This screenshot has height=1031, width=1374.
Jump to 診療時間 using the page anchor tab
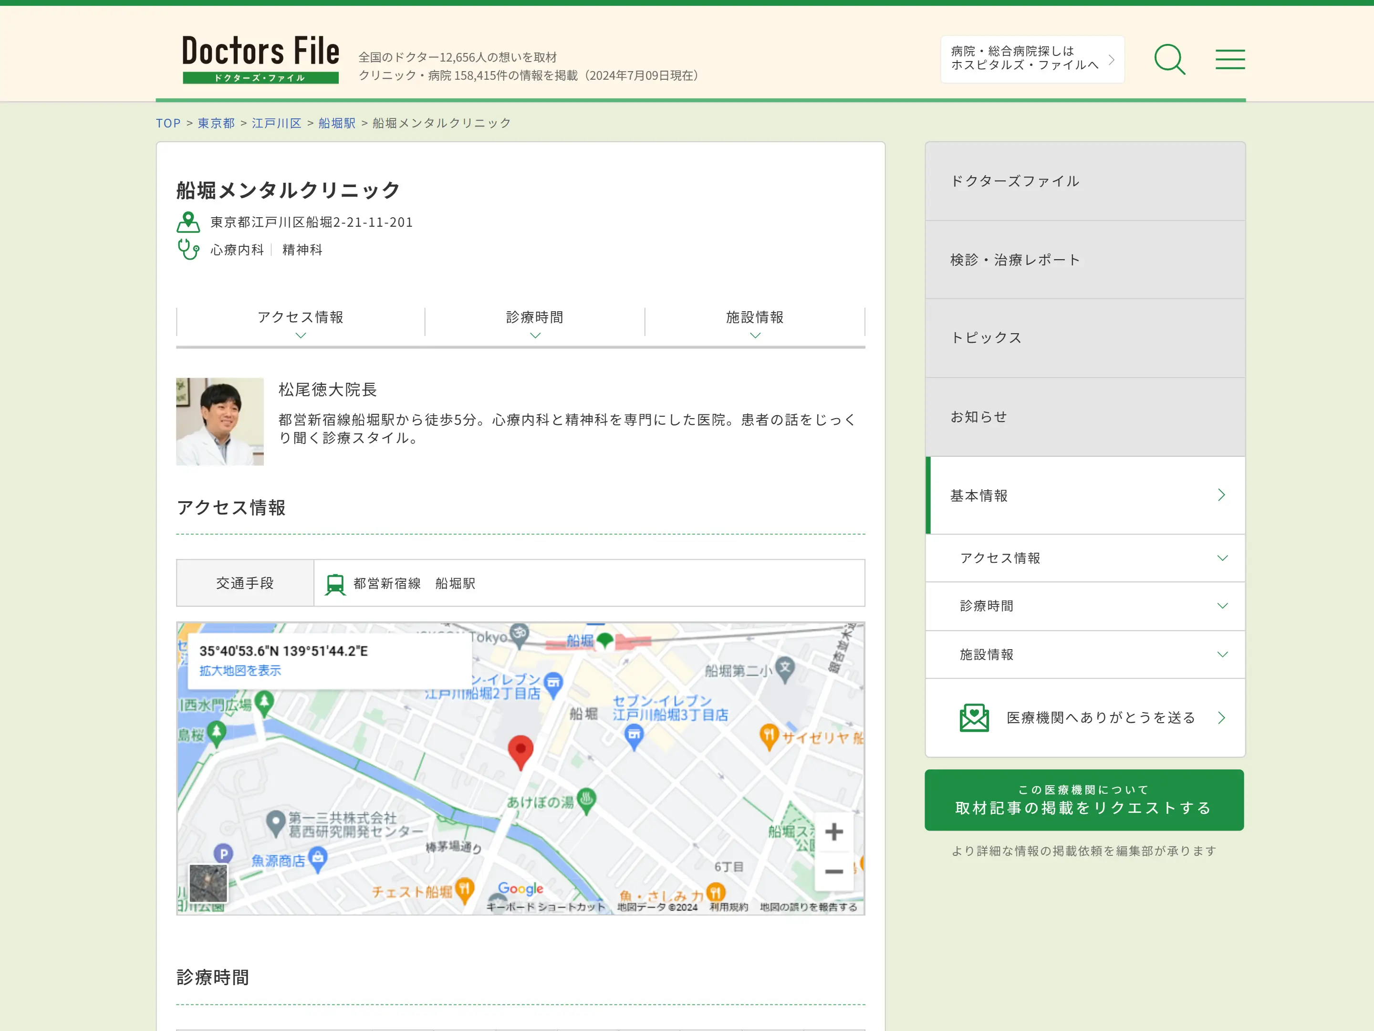[x=534, y=317]
